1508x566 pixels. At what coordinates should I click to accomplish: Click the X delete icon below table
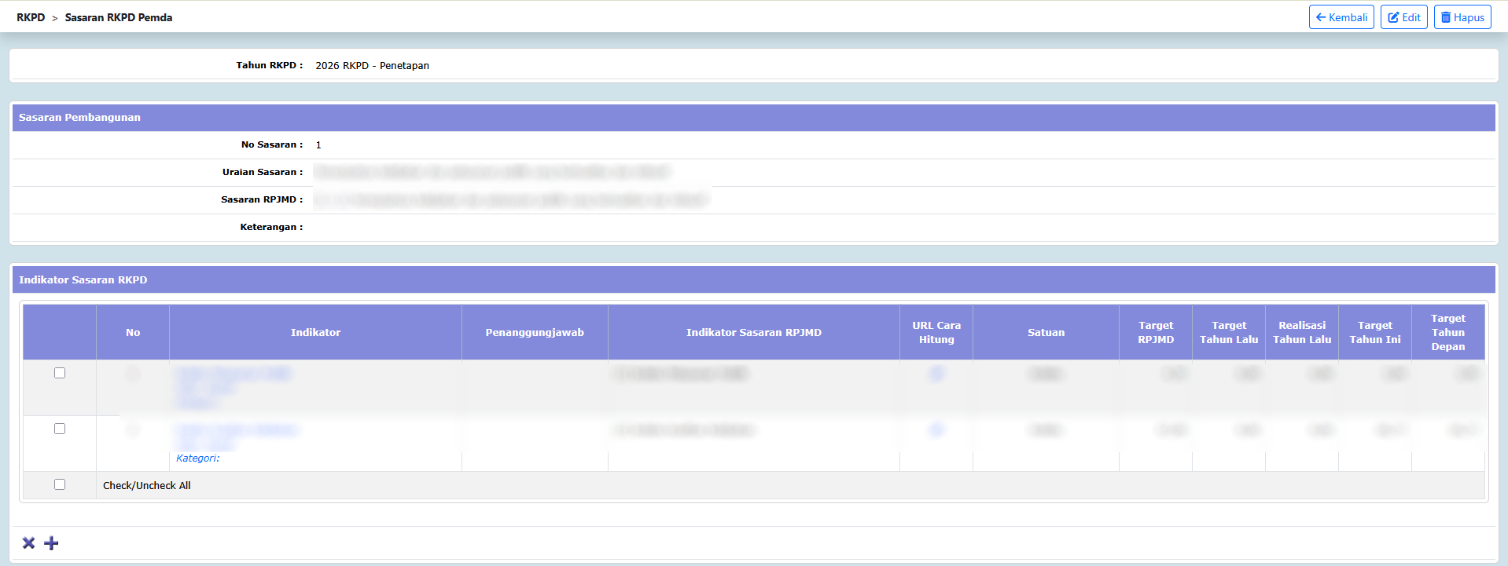point(29,543)
